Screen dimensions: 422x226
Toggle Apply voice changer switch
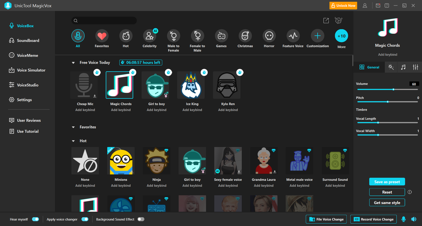85,219
